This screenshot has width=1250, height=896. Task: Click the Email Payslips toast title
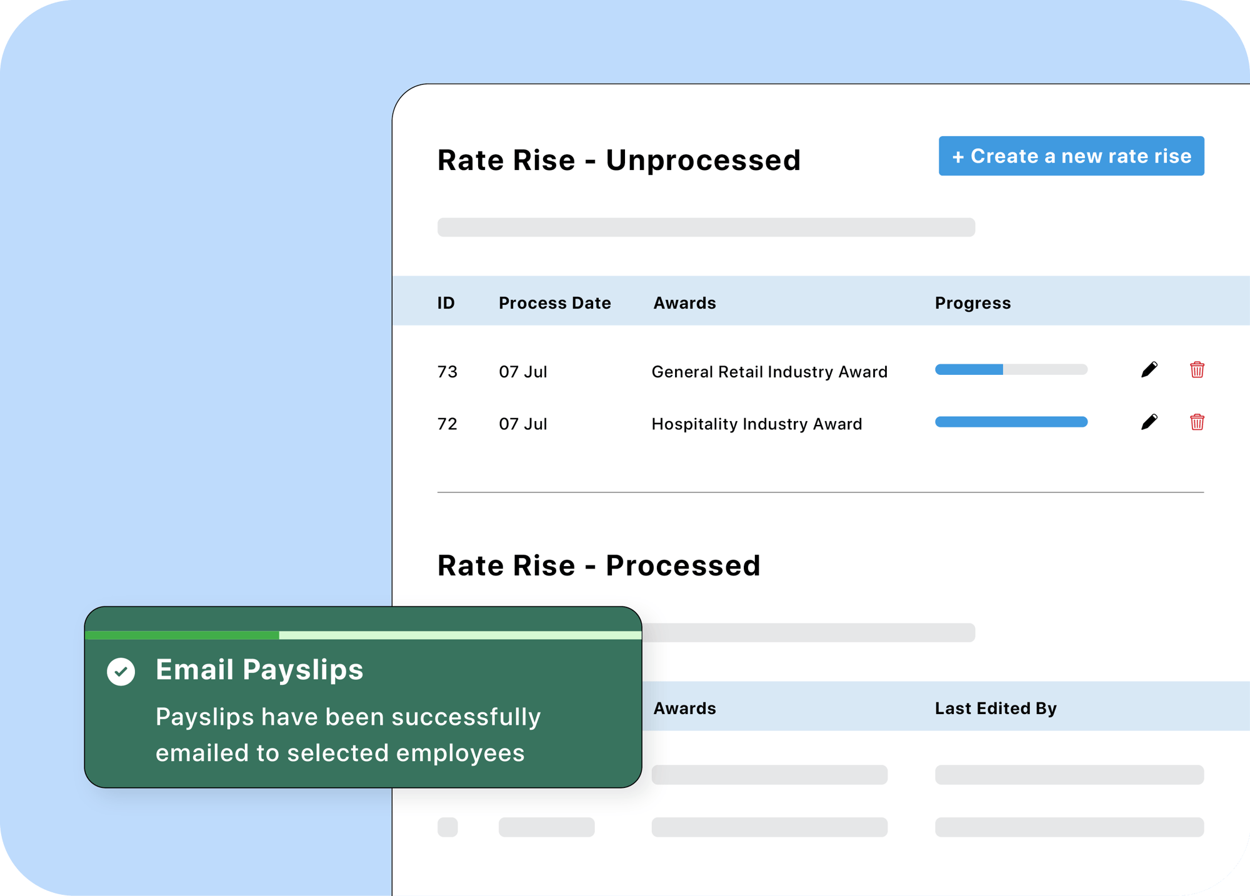click(259, 670)
